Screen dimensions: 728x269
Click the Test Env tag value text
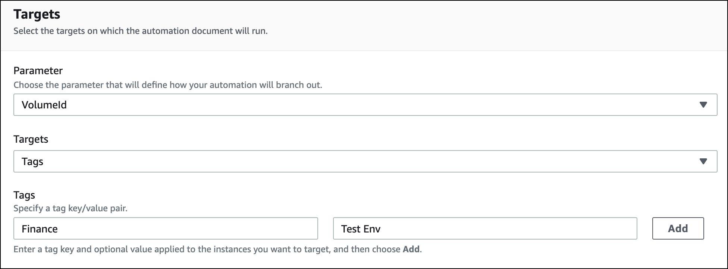pyautogui.click(x=360, y=229)
